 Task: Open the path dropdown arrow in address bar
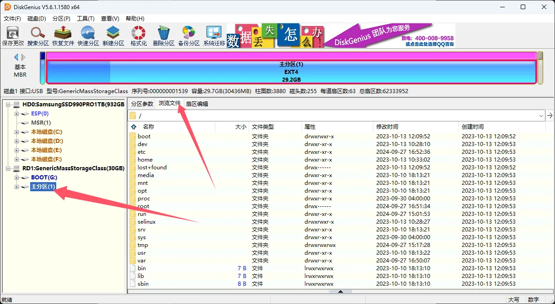coord(541,115)
